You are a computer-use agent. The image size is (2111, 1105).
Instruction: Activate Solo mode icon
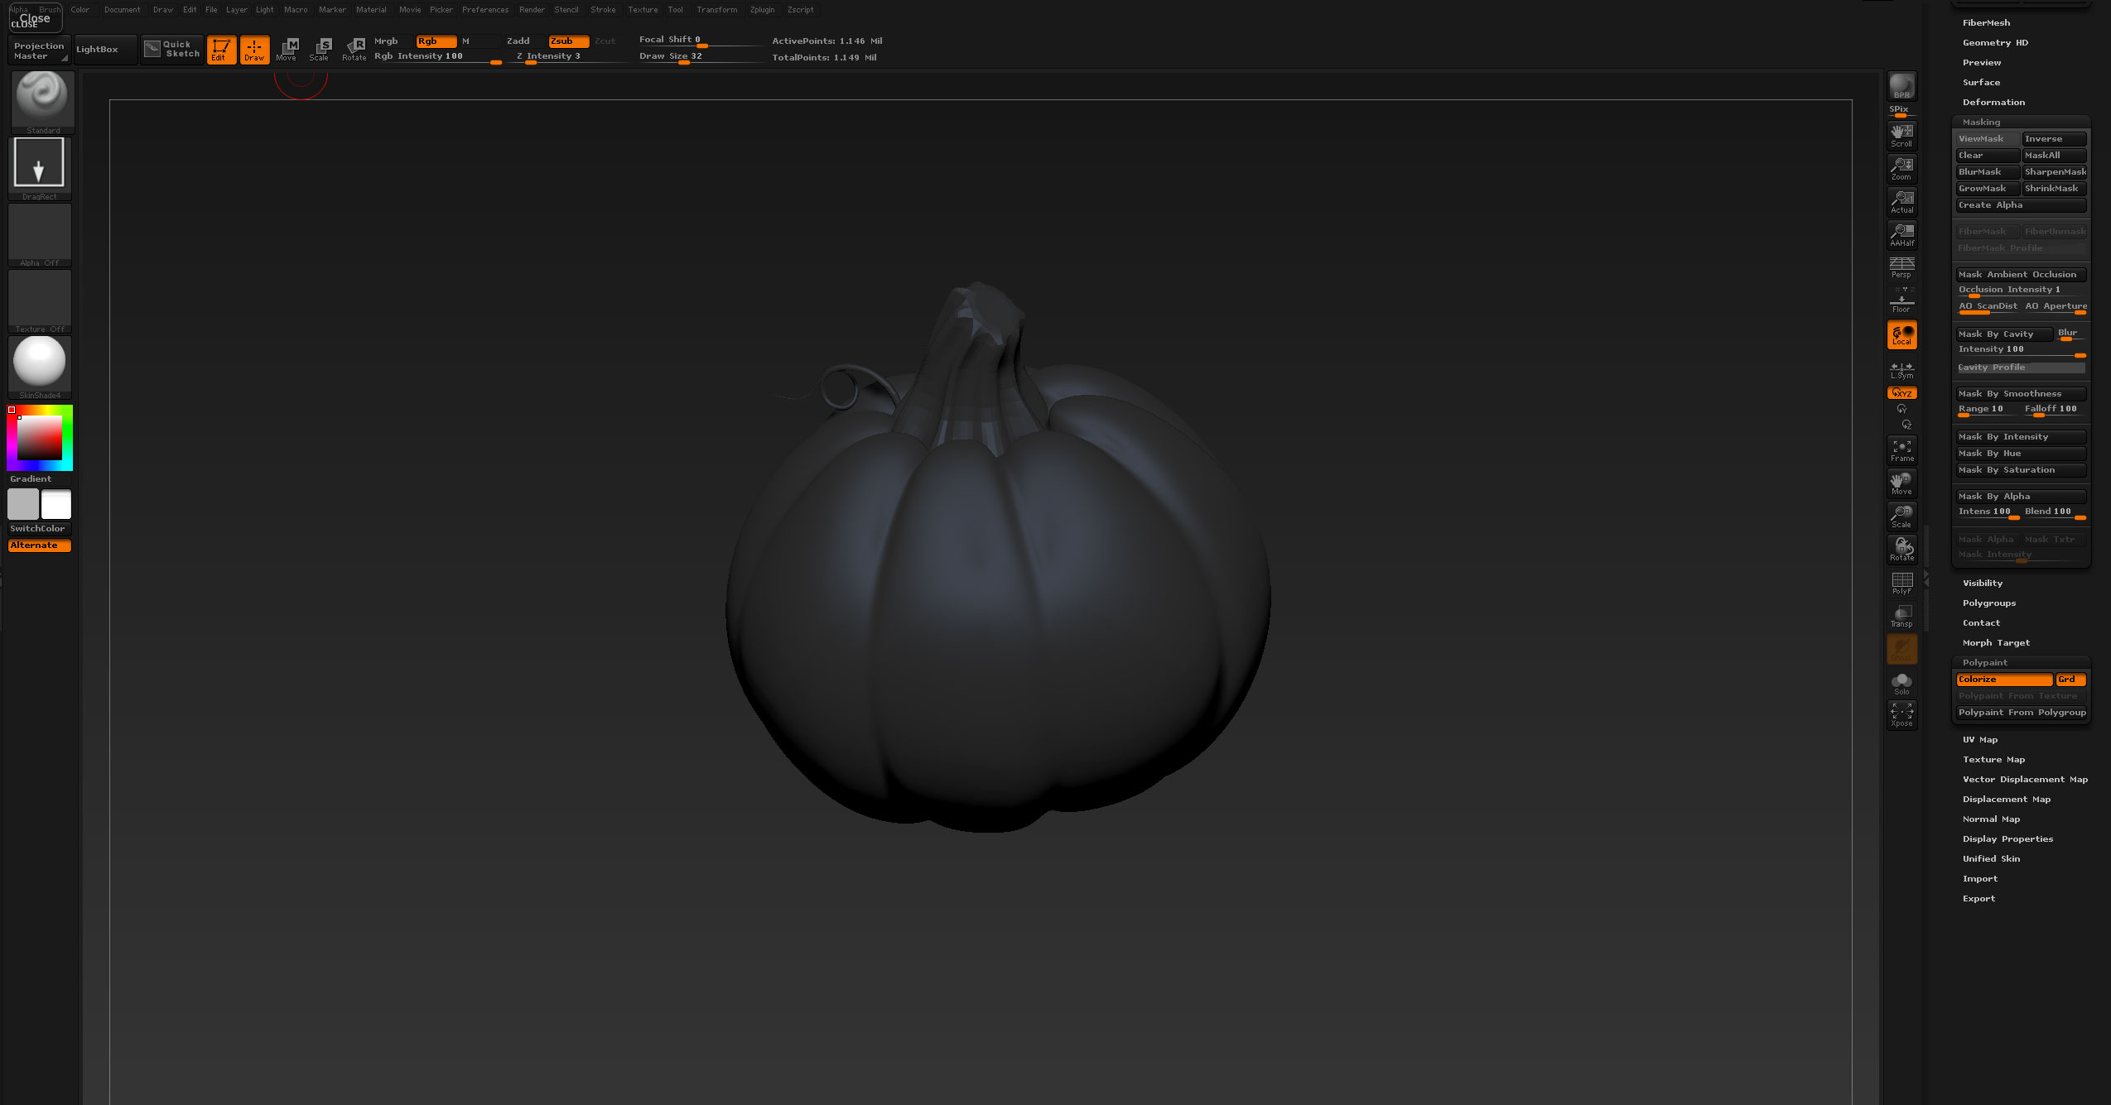coord(1901,683)
